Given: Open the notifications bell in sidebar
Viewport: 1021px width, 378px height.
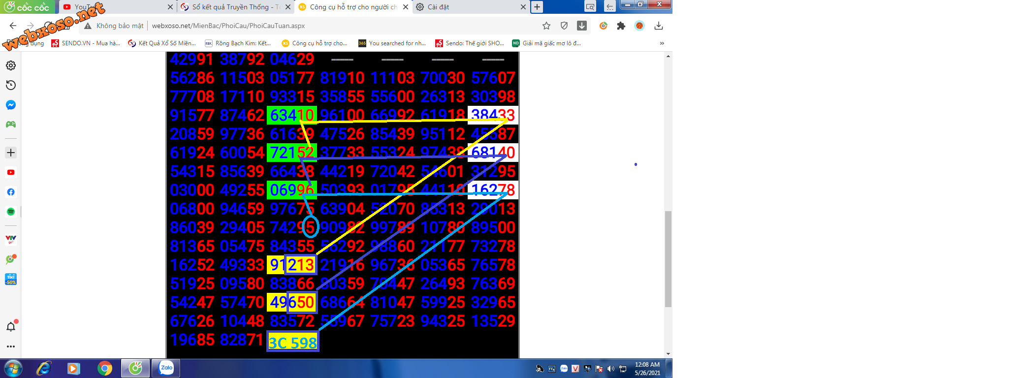Looking at the screenshot, I should tap(11, 326).
